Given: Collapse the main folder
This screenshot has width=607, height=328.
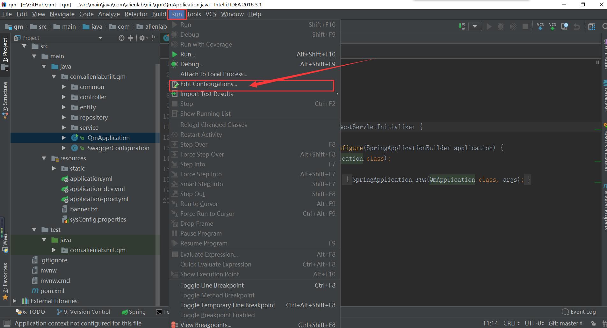Looking at the screenshot, I should [34, 56].
